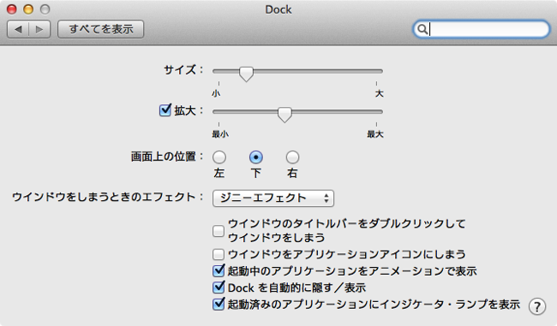
Task: Click the magnifier icon in search field
Action: coord(422,29)
